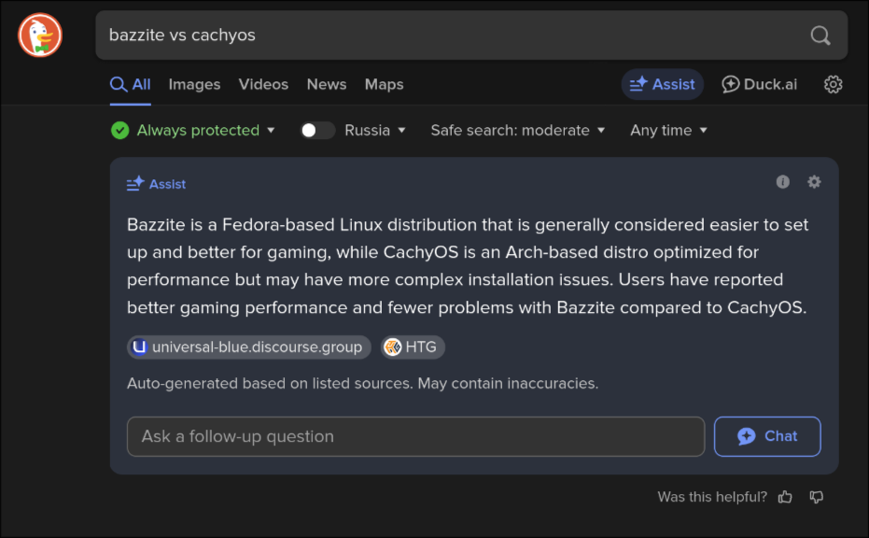
Task: Click the green protected checkmark icon
Action: tap(119, 131)
